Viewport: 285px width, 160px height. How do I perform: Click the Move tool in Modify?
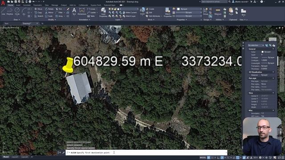(38, 9)
